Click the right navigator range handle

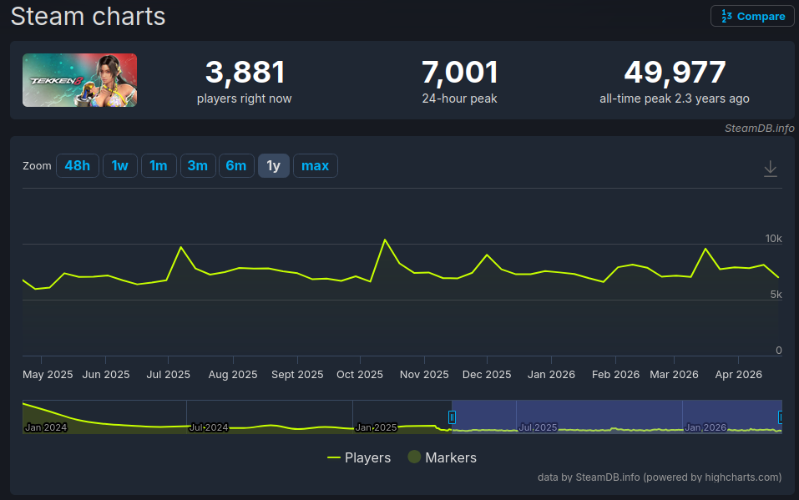[780, 417]
